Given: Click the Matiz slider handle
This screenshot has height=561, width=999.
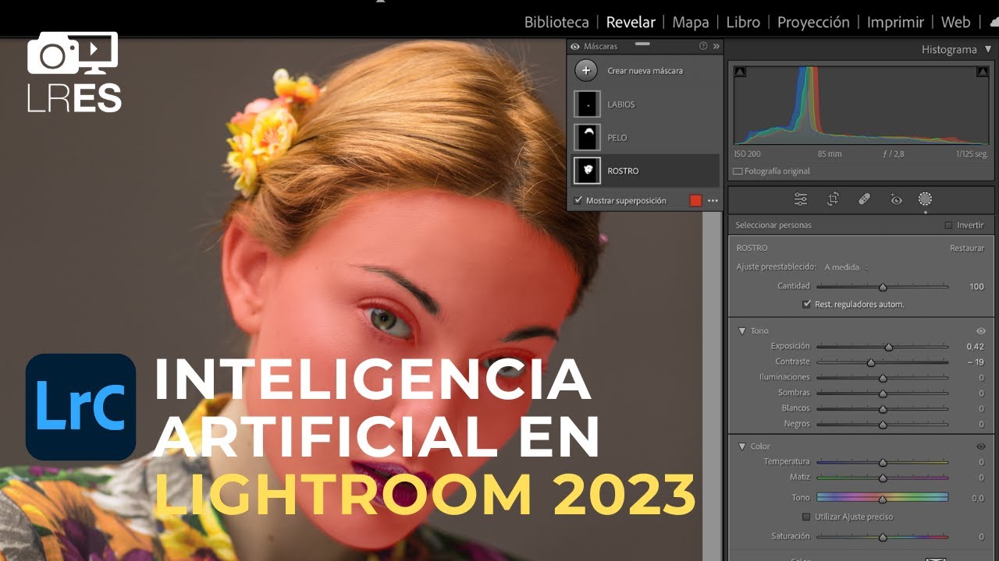Looking at the screenshot, I should pyautogui.click(x=883, y=478).
